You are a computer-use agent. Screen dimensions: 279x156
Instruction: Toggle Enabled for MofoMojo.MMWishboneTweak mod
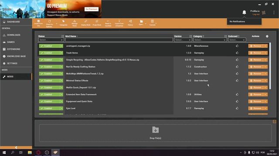tap(49, 74)
